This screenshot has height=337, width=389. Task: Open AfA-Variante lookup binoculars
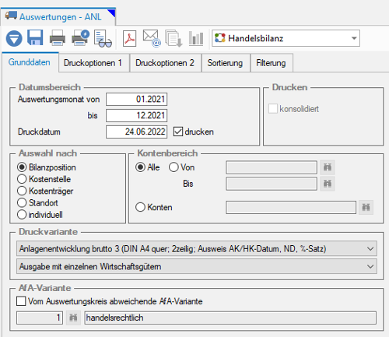[x=73, y=318]
